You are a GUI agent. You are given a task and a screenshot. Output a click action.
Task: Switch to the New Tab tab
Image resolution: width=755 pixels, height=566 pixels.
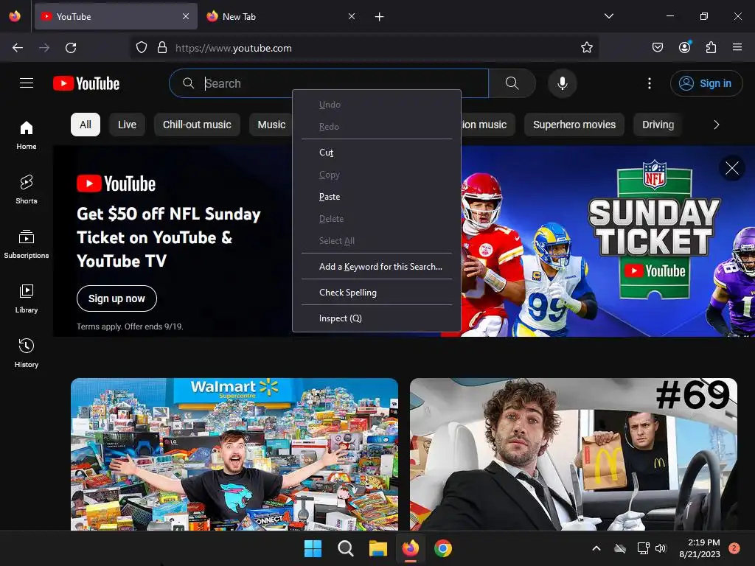[281, 17]
